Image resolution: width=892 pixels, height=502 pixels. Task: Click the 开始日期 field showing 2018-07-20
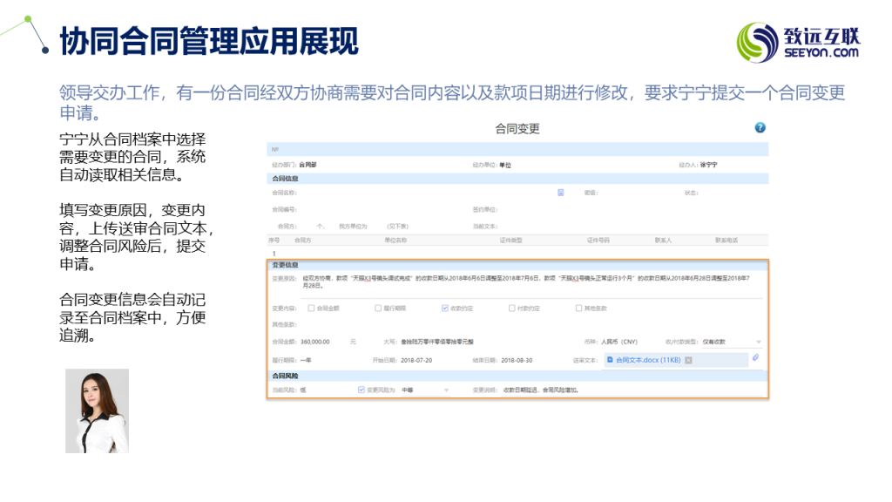(416, 360)
